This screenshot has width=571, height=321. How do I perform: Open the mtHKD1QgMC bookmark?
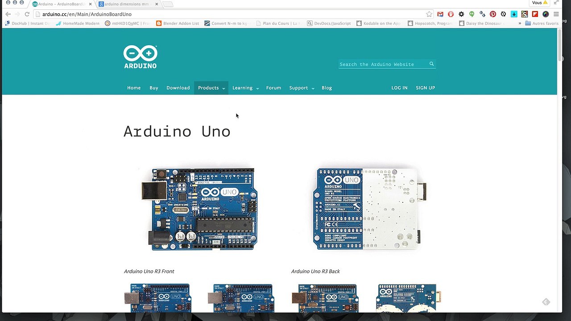[x=127, y=23]
